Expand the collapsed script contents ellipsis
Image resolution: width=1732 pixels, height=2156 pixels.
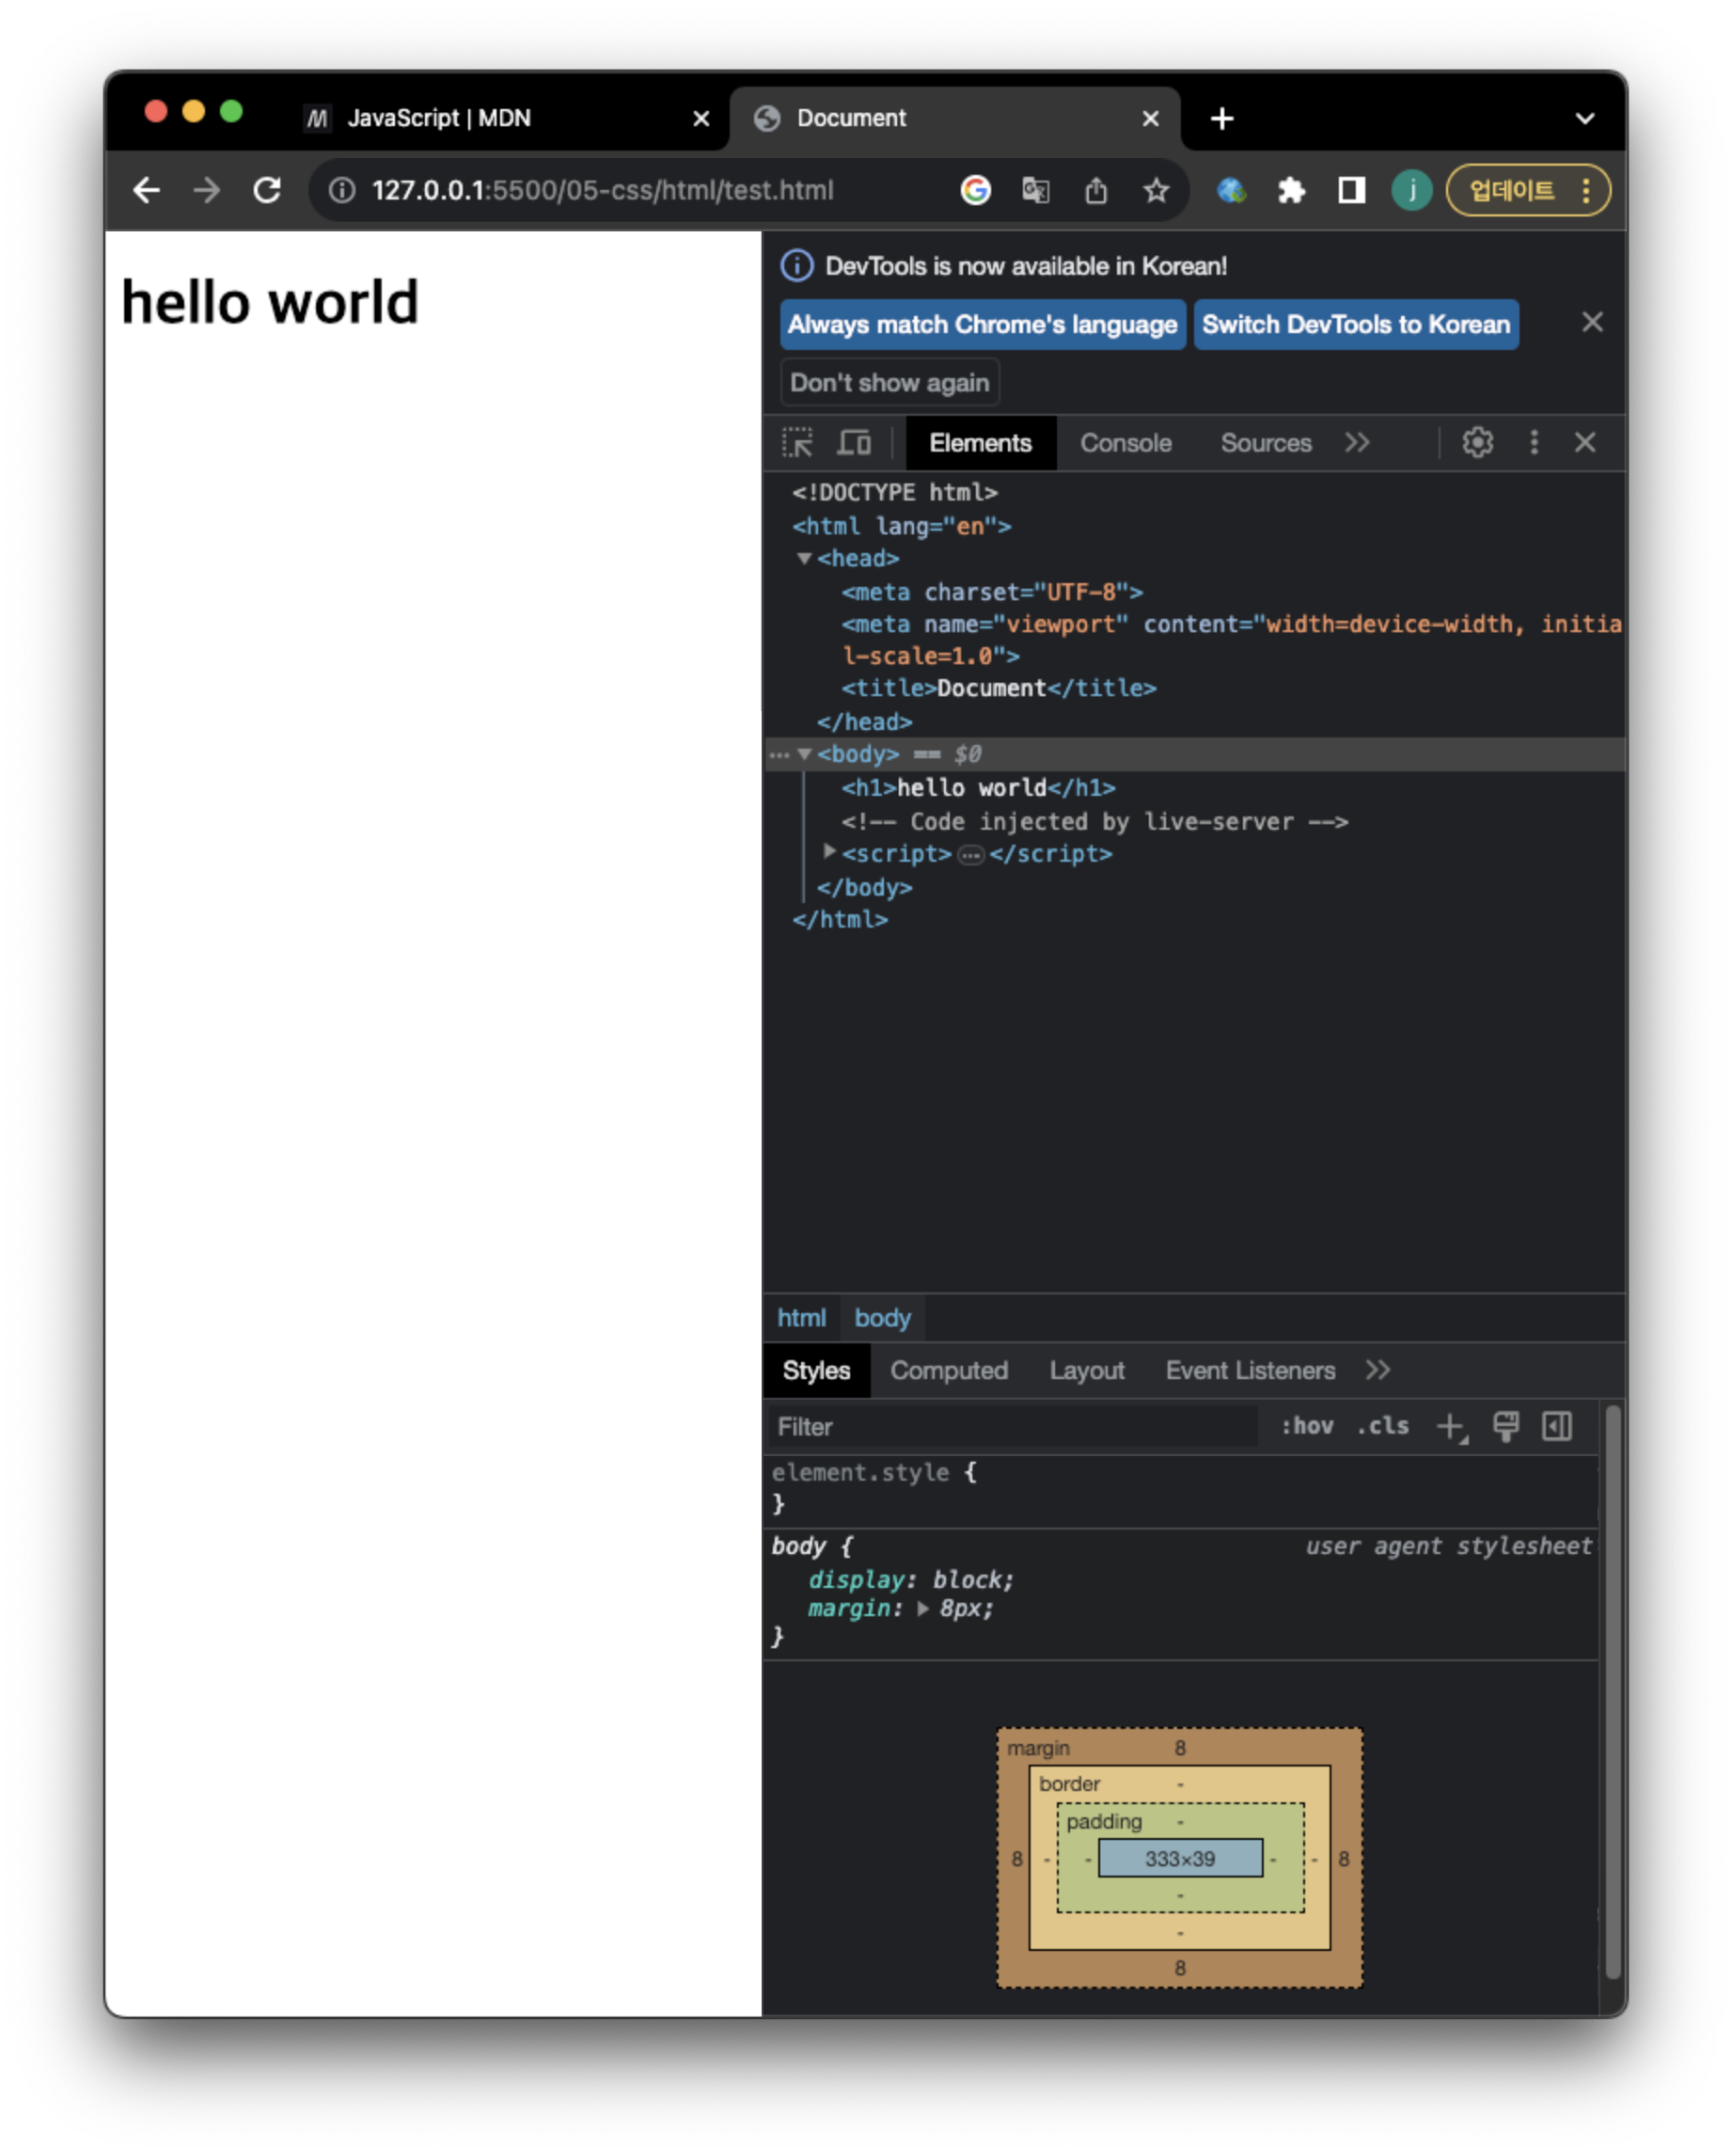click(969, 854)
